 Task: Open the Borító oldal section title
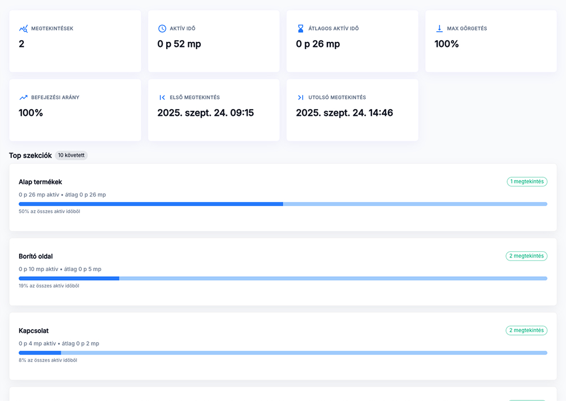[x=36, y=256]
